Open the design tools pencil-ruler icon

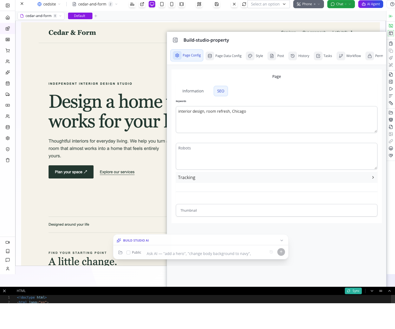click(199, 4)
